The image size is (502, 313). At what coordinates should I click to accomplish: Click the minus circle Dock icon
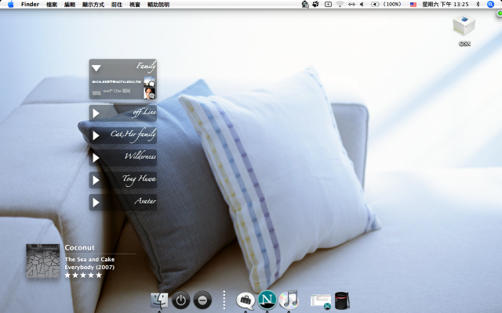click(202, 300)
